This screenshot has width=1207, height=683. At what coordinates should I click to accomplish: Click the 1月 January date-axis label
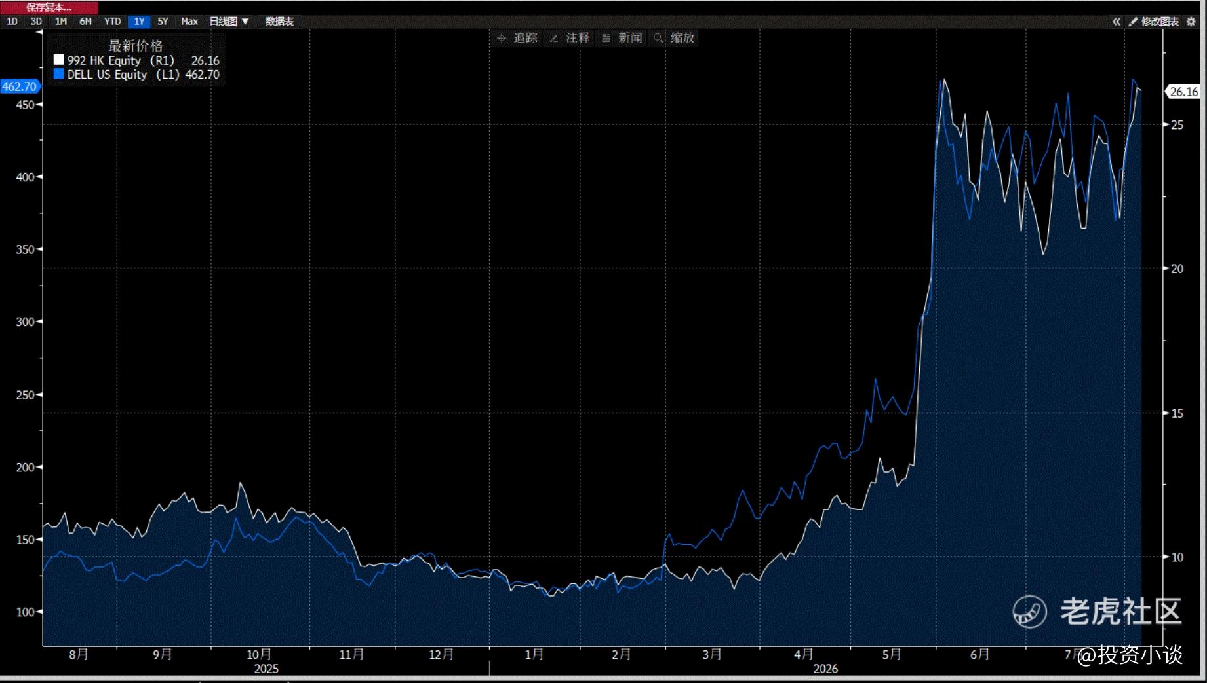coord(534,654)
